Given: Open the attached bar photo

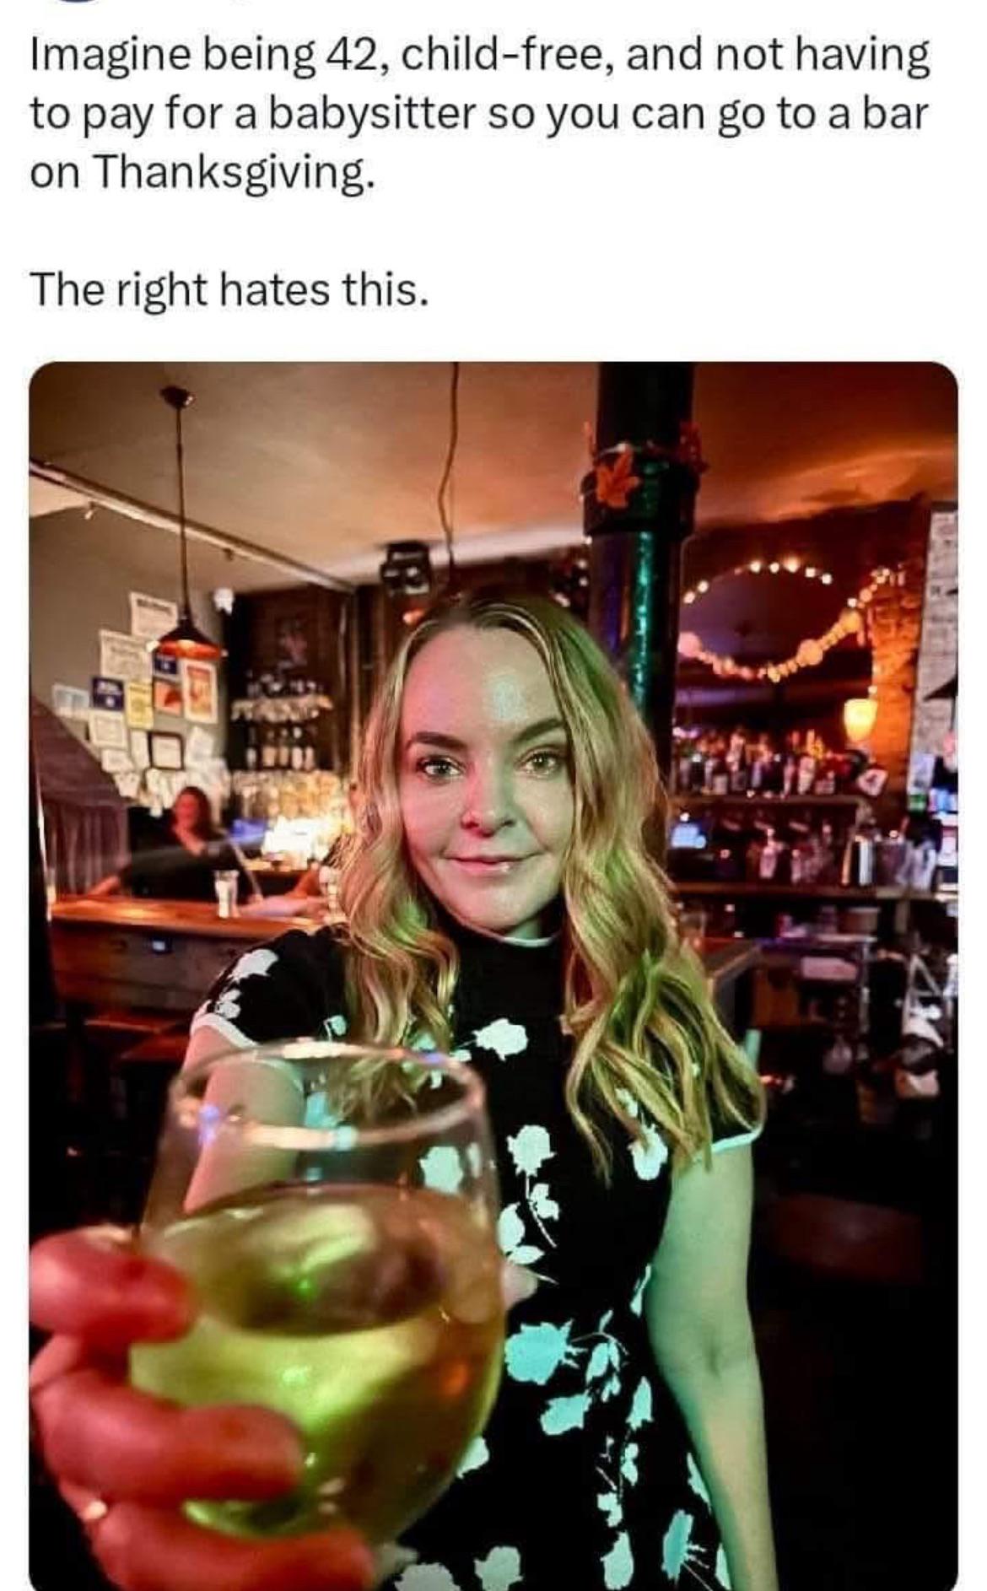Looking at the screenshot, I should click(493, 976).
